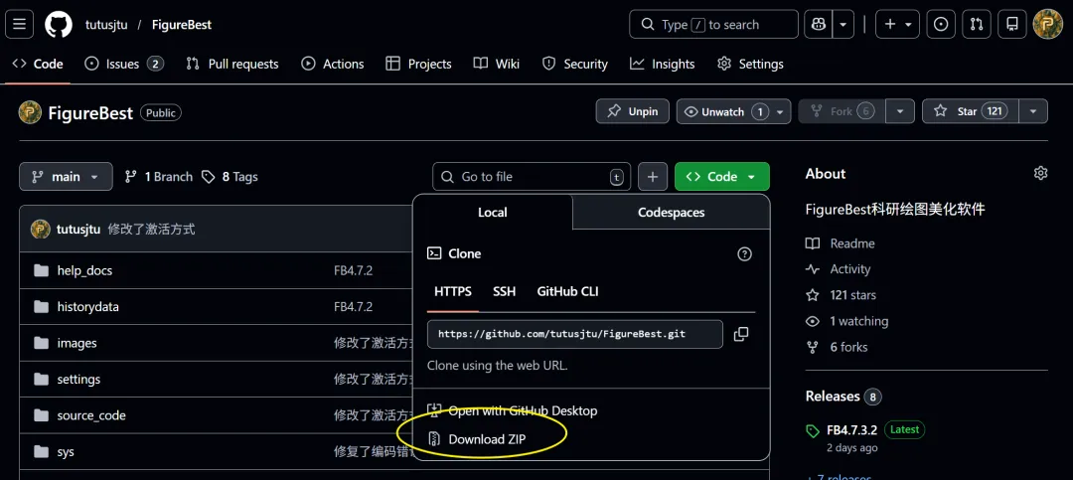Image resolution: width=1073 pixels, height=480 pixels.
Task: View the 1 Branch link
Action: click(159, 177)
